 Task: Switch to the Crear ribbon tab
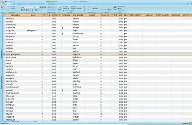coord(15,4)
